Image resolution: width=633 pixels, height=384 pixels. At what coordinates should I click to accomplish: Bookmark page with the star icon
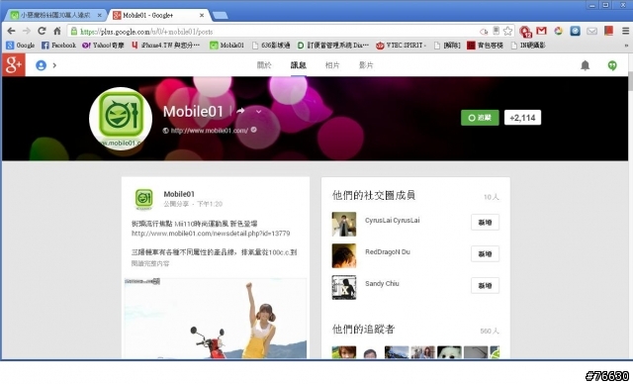point(507,31)
